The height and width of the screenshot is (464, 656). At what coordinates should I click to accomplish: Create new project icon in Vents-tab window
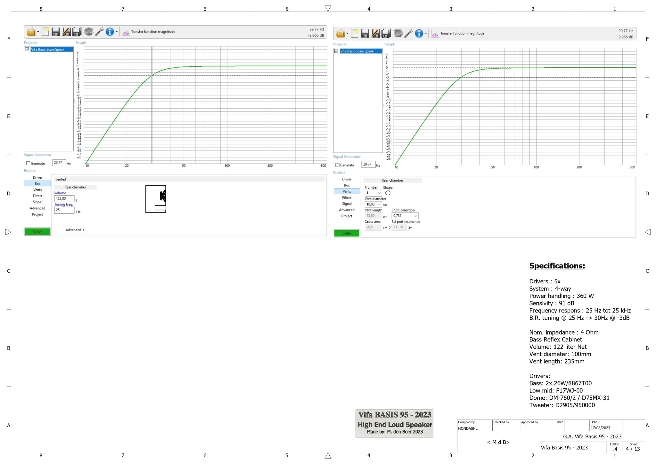[355, 33]
